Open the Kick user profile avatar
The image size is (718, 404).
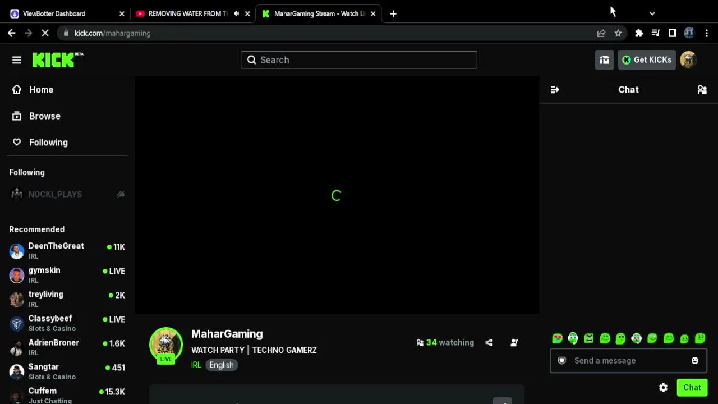(x=688, y=60)
